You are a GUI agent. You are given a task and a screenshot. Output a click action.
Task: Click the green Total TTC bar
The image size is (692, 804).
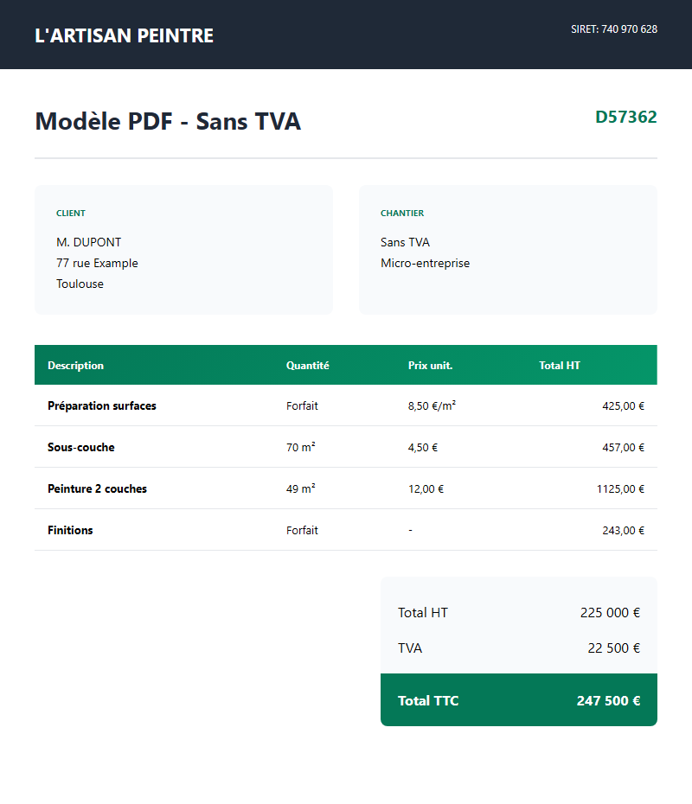pyautogui.click(x=519, y=700)
